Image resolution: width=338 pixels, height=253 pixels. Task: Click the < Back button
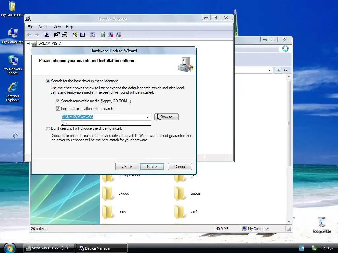[127, 167]
